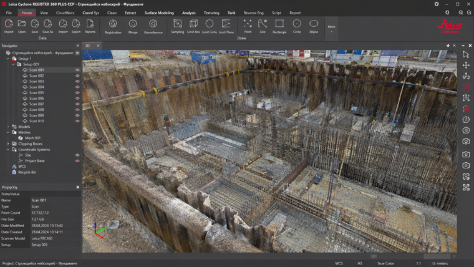Image resolution: width=474 pixels, height=267 pixels.
Task: Click the Save icon in the ribbon
Action: click(x=35, y=24)
